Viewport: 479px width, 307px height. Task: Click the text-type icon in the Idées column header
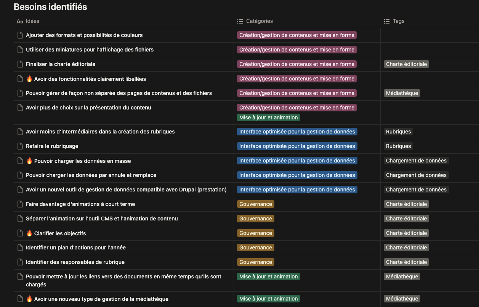pos(20,21)
